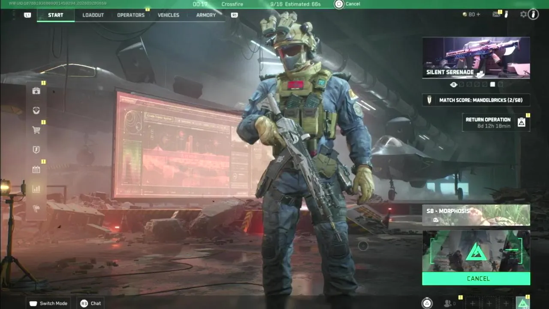This screenshot has height=309, width=549.
Task: Open the S8 - Morphosis season banner
Action: (476, 215)
